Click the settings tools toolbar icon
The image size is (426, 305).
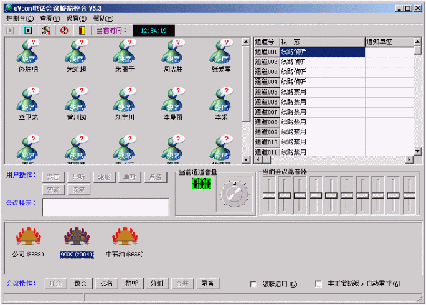tap(46, 30)
